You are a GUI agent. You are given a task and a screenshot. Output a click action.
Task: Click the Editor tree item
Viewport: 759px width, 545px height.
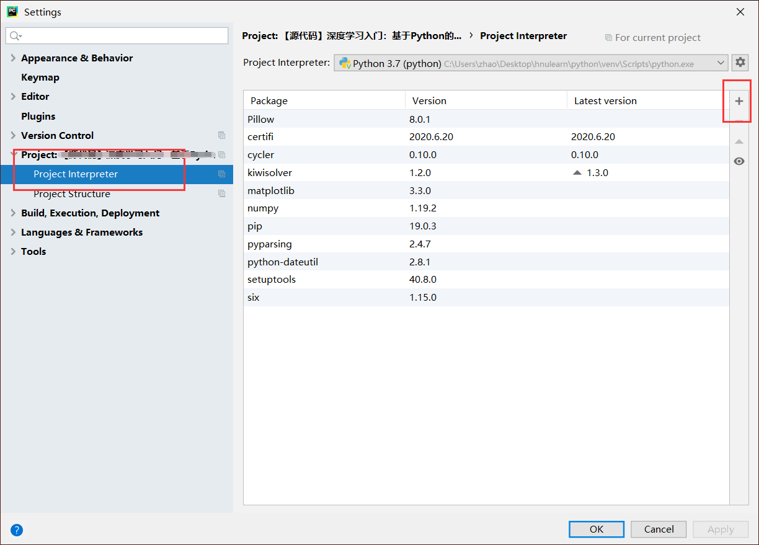coord(35,97)
